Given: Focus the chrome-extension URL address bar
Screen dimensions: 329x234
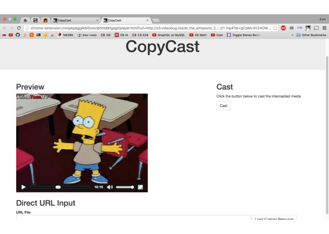Looking at the screenshot, I should [x=150, y=28].
